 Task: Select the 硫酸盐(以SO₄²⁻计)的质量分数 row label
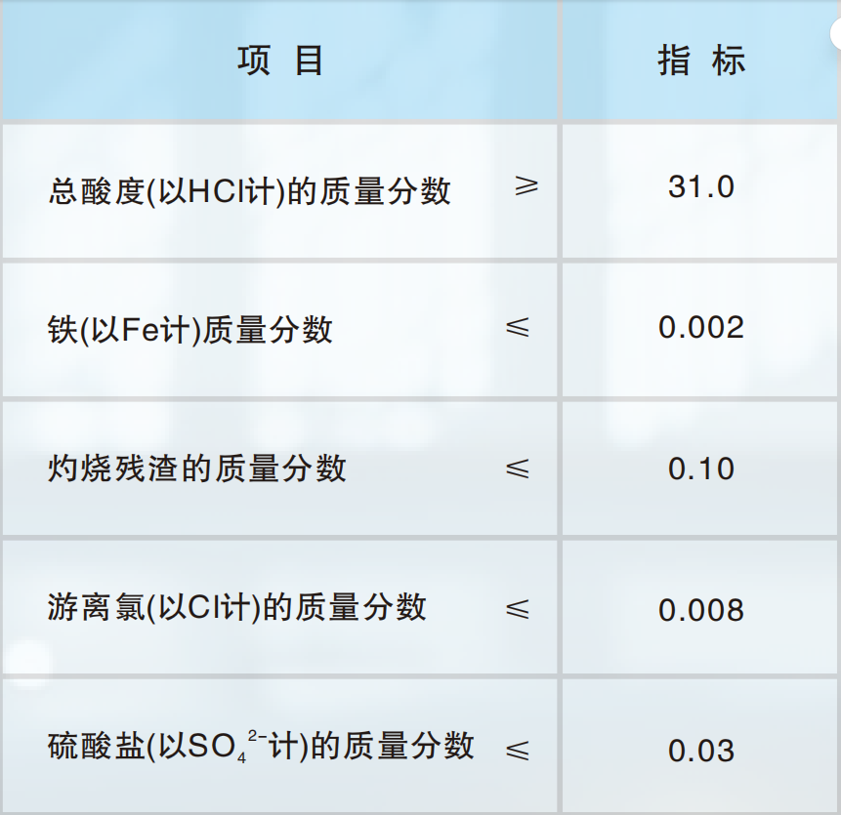(261, 747)
